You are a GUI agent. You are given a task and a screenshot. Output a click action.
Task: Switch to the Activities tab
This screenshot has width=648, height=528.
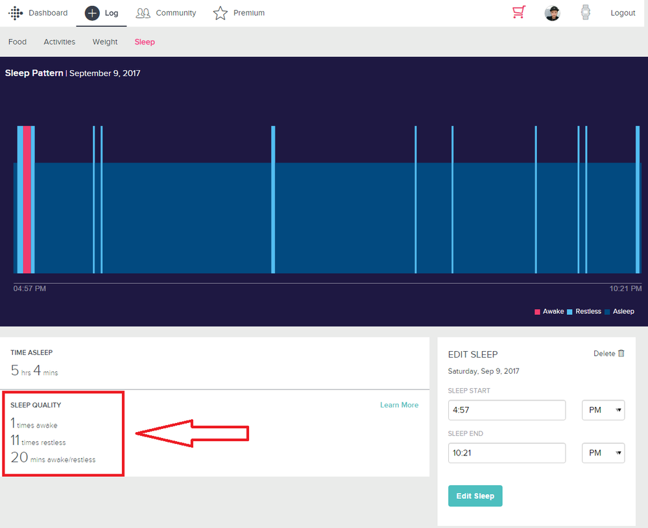click(60, 42)
